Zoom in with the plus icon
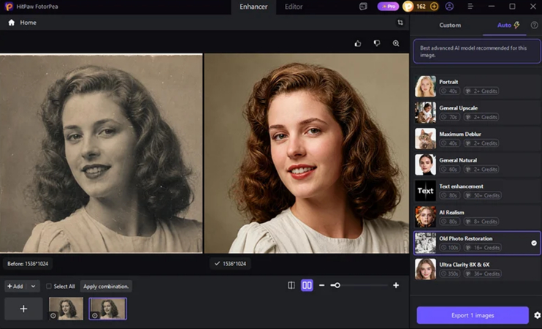The image size is (542, 329). pyautogui.click(x=396, y=285)
